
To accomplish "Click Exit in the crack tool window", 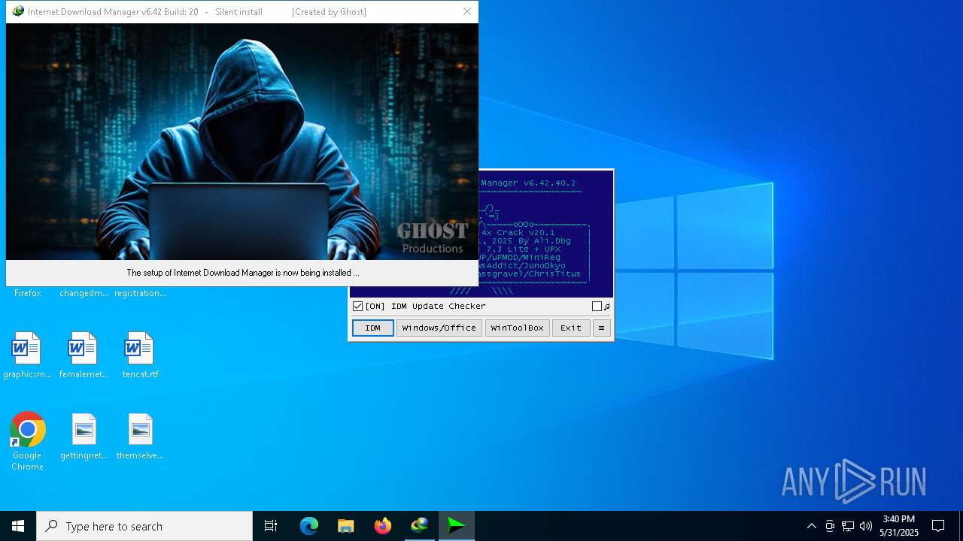I will click(x=571, y=328).
